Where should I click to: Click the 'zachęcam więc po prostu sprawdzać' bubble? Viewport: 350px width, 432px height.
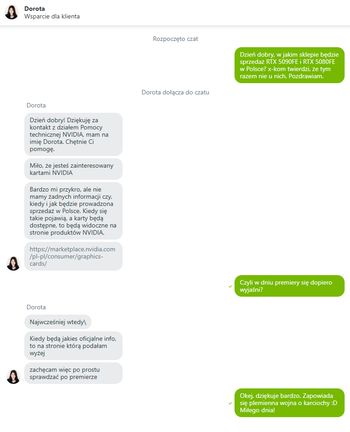(x=73, y=373)
